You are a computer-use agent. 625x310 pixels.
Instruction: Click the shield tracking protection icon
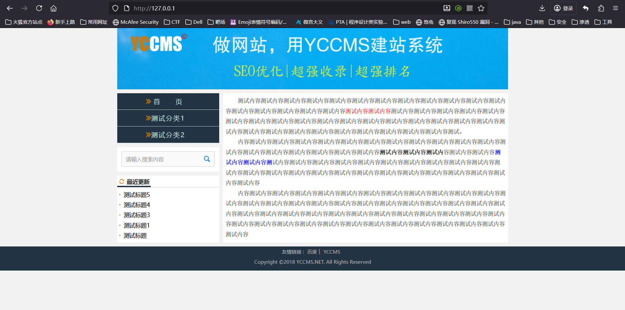coord(115,8)
